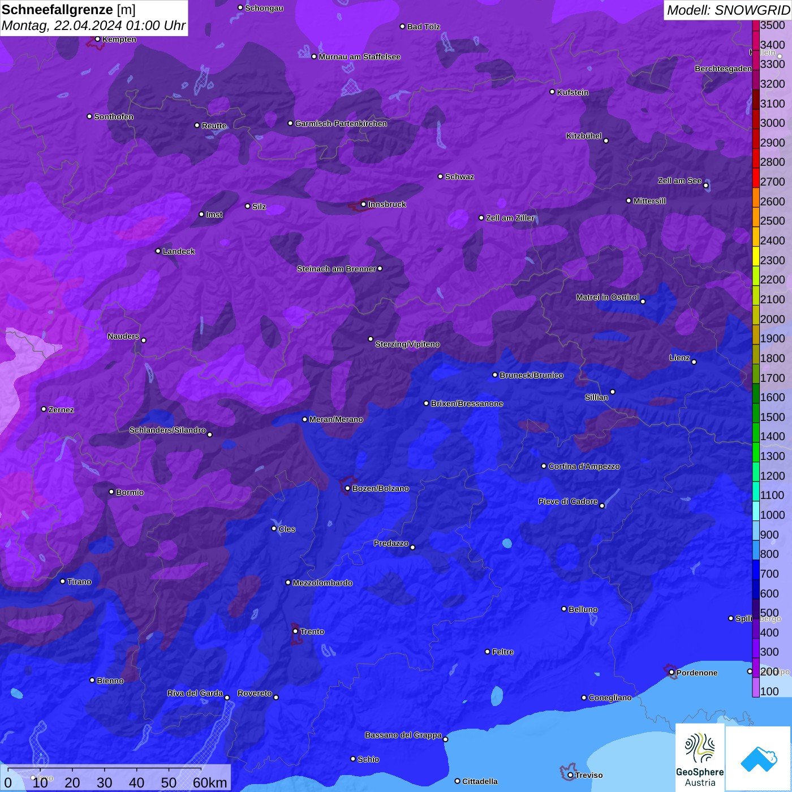
Task: Select the bright yellow legend swatch
Action: click(x=756, y=256)
